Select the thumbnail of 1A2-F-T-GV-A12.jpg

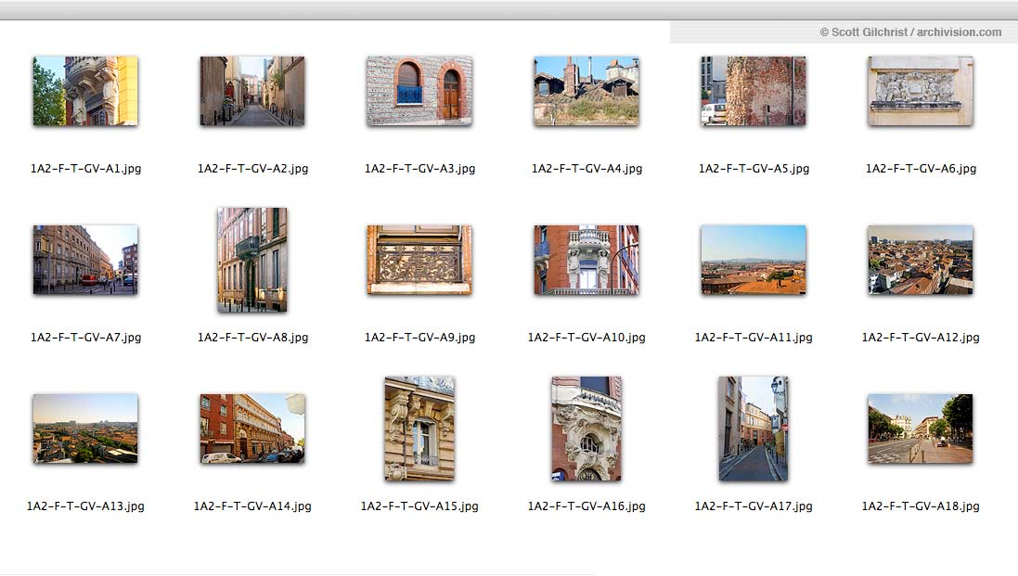pos(921,260)
